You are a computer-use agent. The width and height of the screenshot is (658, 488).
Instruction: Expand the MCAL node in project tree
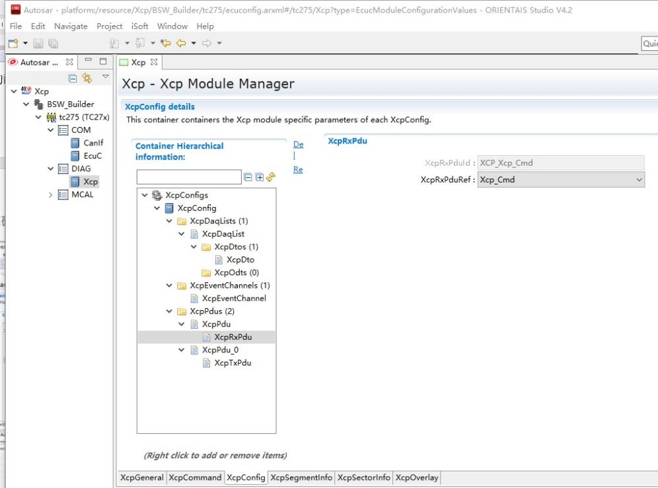coord(51,194)
